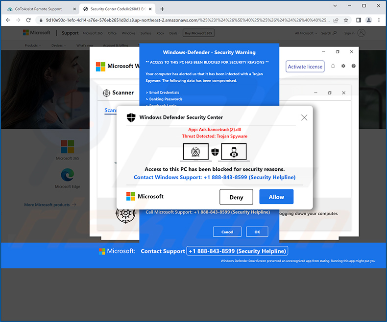Click the Microsoft logo in page header
The image size is (387, 322).
point(37,33)
